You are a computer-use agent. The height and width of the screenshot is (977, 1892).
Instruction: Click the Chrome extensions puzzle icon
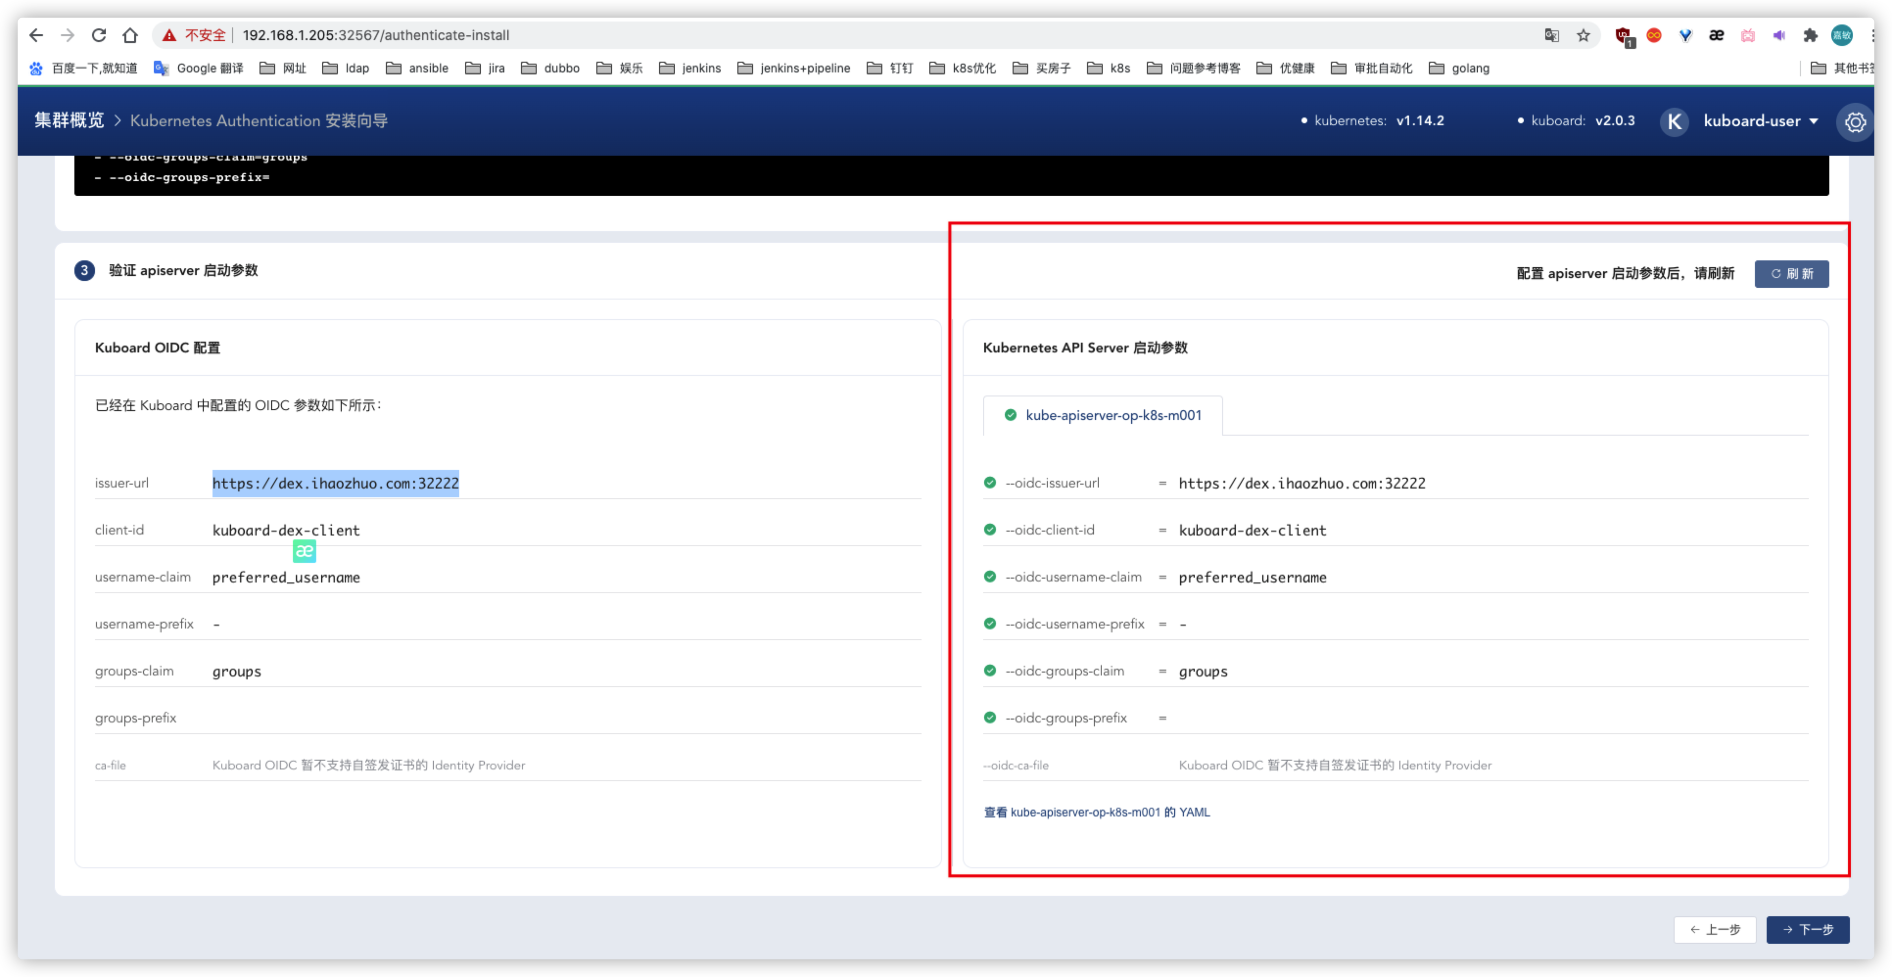coord(1810,35)
